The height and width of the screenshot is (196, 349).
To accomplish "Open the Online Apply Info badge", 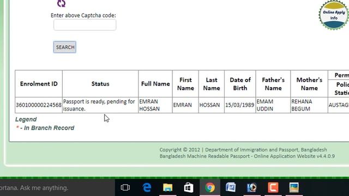I will [x=333, y=15].
